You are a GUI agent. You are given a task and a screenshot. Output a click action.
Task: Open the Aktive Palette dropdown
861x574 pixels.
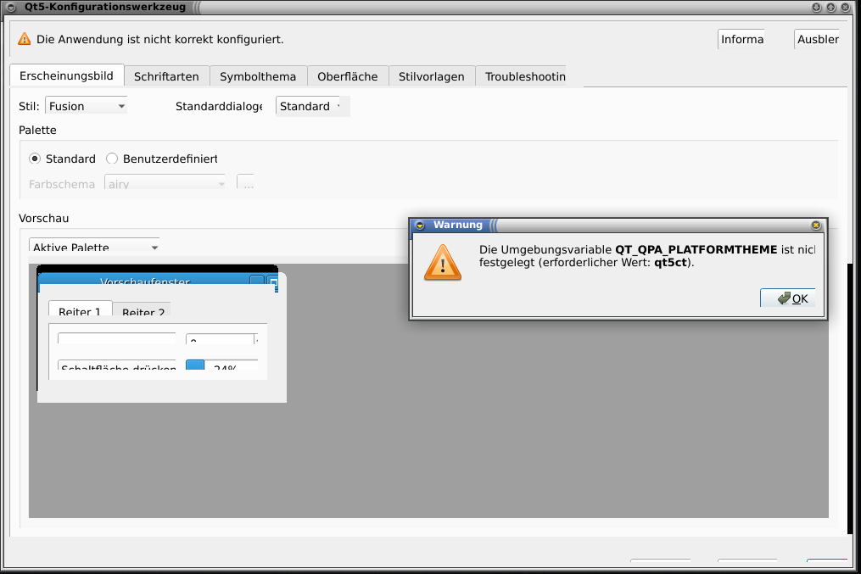point(94,247)
